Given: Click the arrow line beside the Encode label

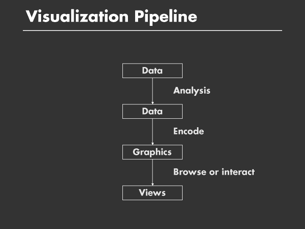Looking at the screenshot, I should pyautogui.click(x=152, y=131).
